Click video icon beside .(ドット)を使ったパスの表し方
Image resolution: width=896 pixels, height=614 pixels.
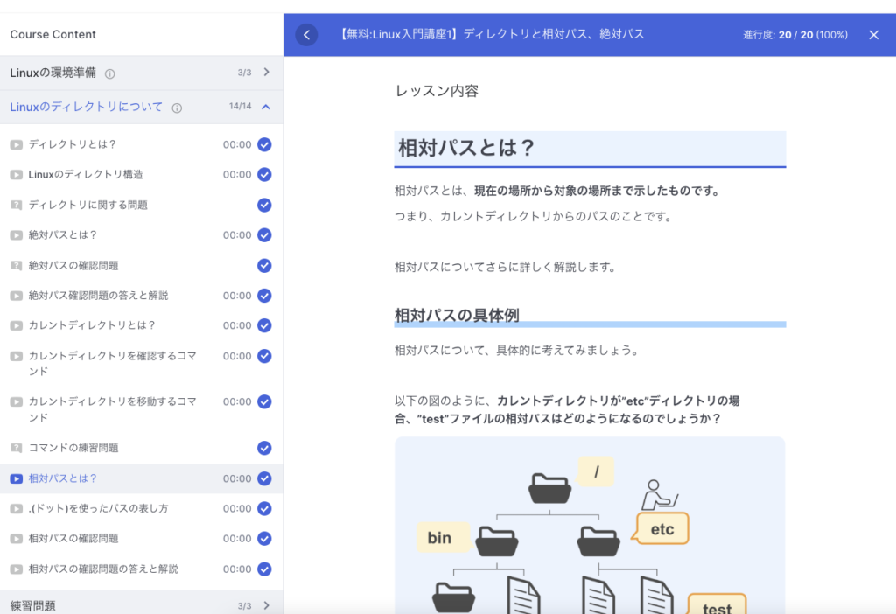click(x=17, y=508)
